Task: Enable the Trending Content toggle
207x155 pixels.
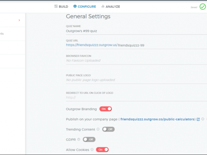Action: [x=108, y=129]
